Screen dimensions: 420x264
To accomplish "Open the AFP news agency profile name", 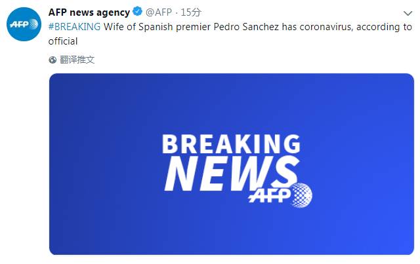I will point(89,12).
